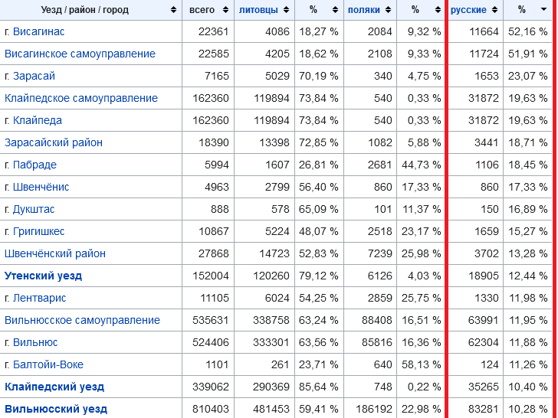Follow the Клайпедский уезд link
Image resolution: width=558 pixels, height=418 pixels.
click(54, 387)
